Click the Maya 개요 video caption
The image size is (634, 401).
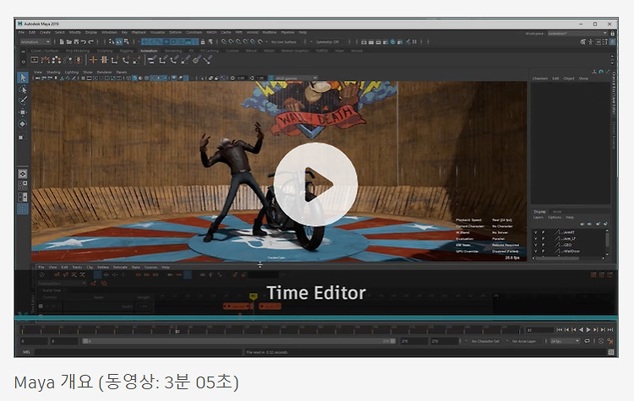126,382
